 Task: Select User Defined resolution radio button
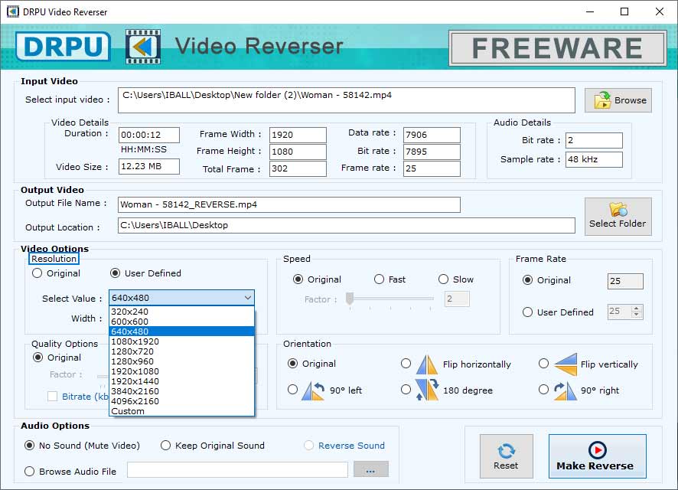tap(115, 273)
